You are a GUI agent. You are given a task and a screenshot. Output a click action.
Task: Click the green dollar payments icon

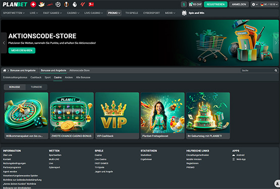184,4
